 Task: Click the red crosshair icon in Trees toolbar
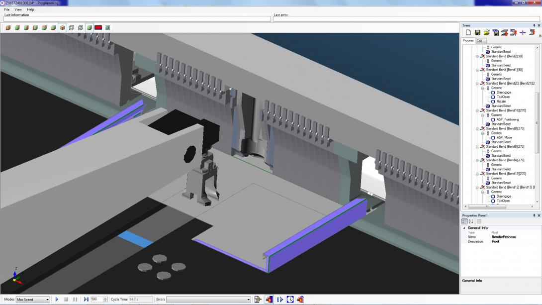[523, 32]
